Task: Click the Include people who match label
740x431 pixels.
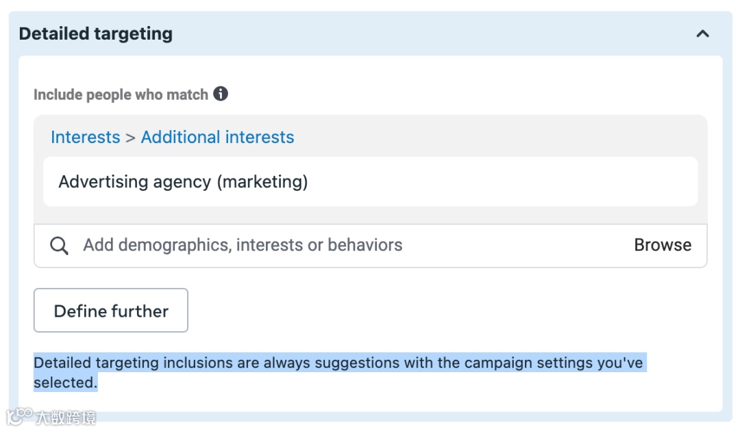Action: (x=121, y=94)
